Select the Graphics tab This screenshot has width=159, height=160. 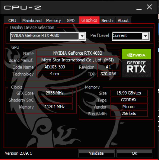[89, 20]
